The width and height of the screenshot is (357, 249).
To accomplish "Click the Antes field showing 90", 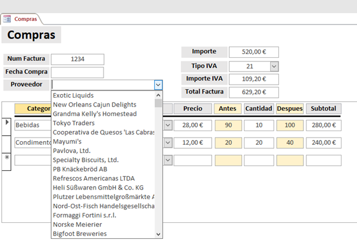I will [x=227, y=125].
